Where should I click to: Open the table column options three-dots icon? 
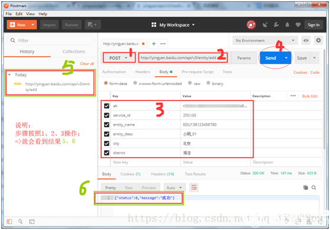(x=293, y=96)
